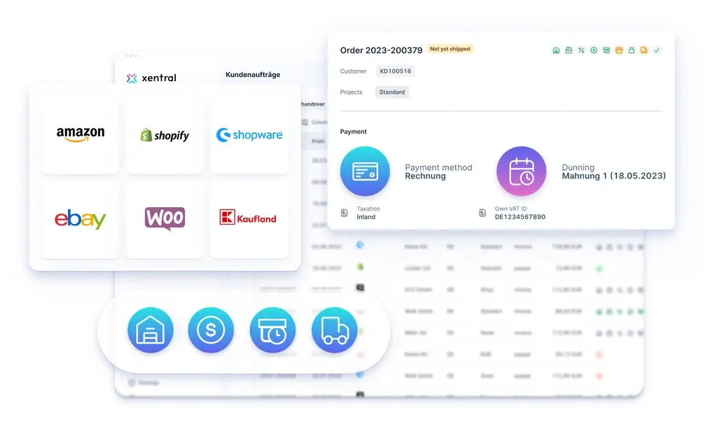
Task: Click the large blue delivery truck circle icon
Action: (x=334, y=330)
